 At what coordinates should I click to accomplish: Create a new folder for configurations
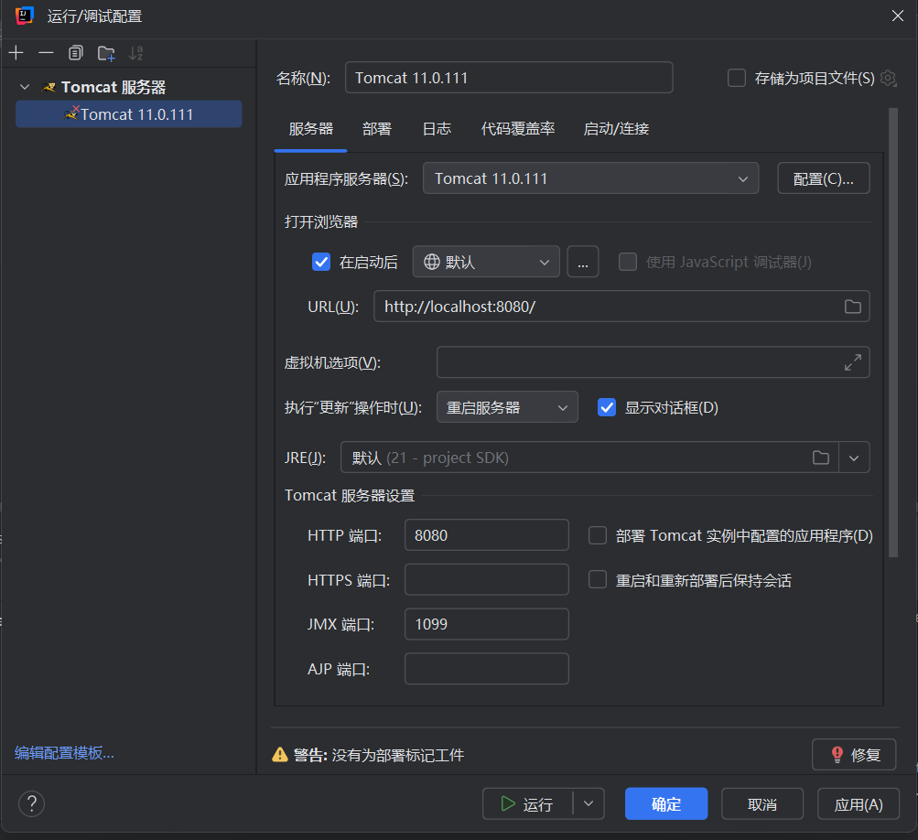106,53
